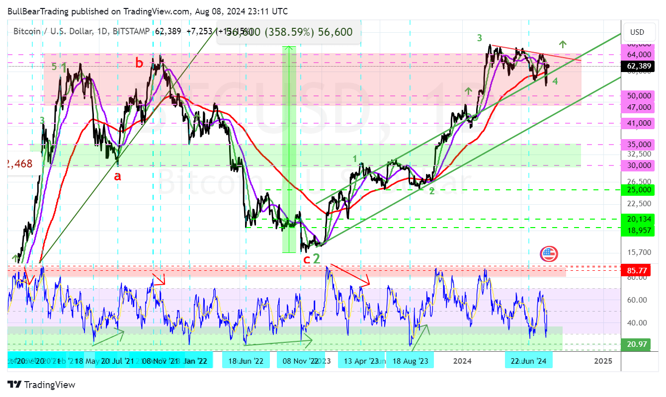The height and width of the screenshot is (397, 666).
Task: Select the 18 Aug '23 date marker
Action: click(x=411, y=361)
